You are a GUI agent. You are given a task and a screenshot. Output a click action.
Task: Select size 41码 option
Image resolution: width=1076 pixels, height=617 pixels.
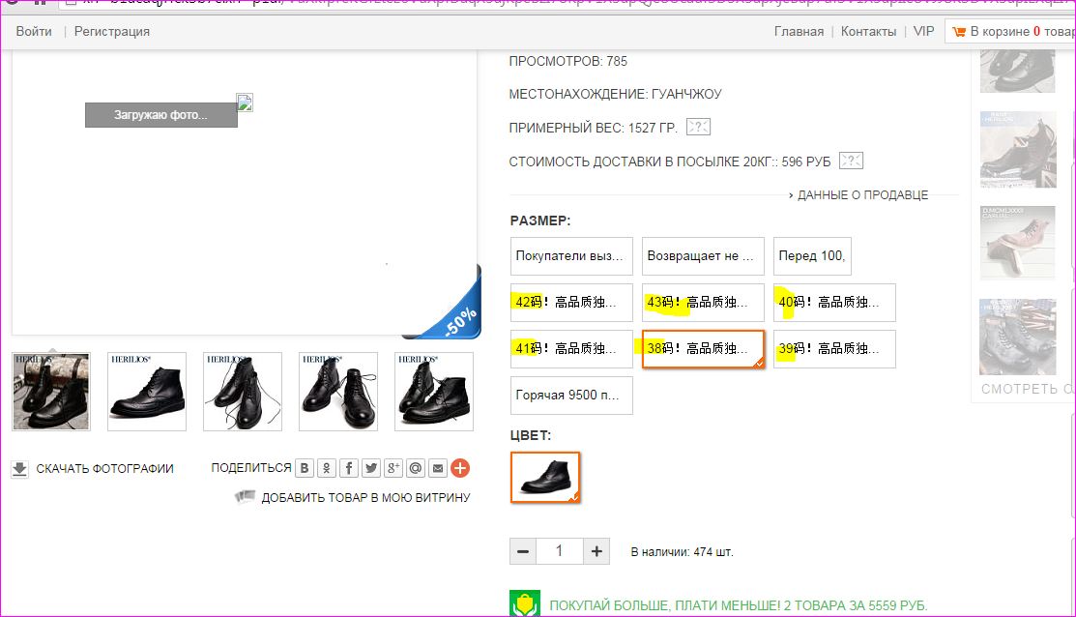coord(571,349)
